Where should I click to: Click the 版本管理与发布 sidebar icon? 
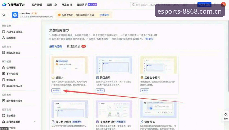pyautogui.click(x=4, y=101)
